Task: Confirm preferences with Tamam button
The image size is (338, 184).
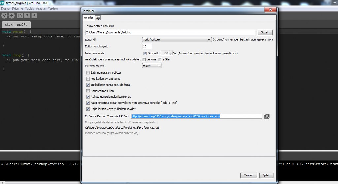Action: click(x=249, y=175)
